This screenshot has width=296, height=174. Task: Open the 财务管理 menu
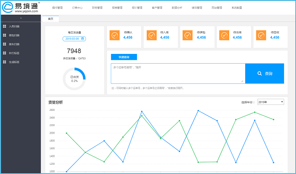(97, 8)
